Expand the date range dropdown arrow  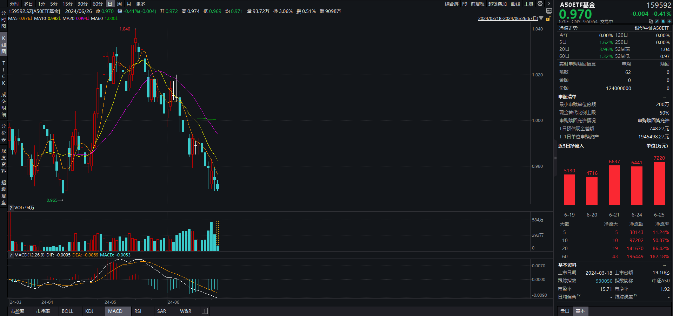pos(541,18)
